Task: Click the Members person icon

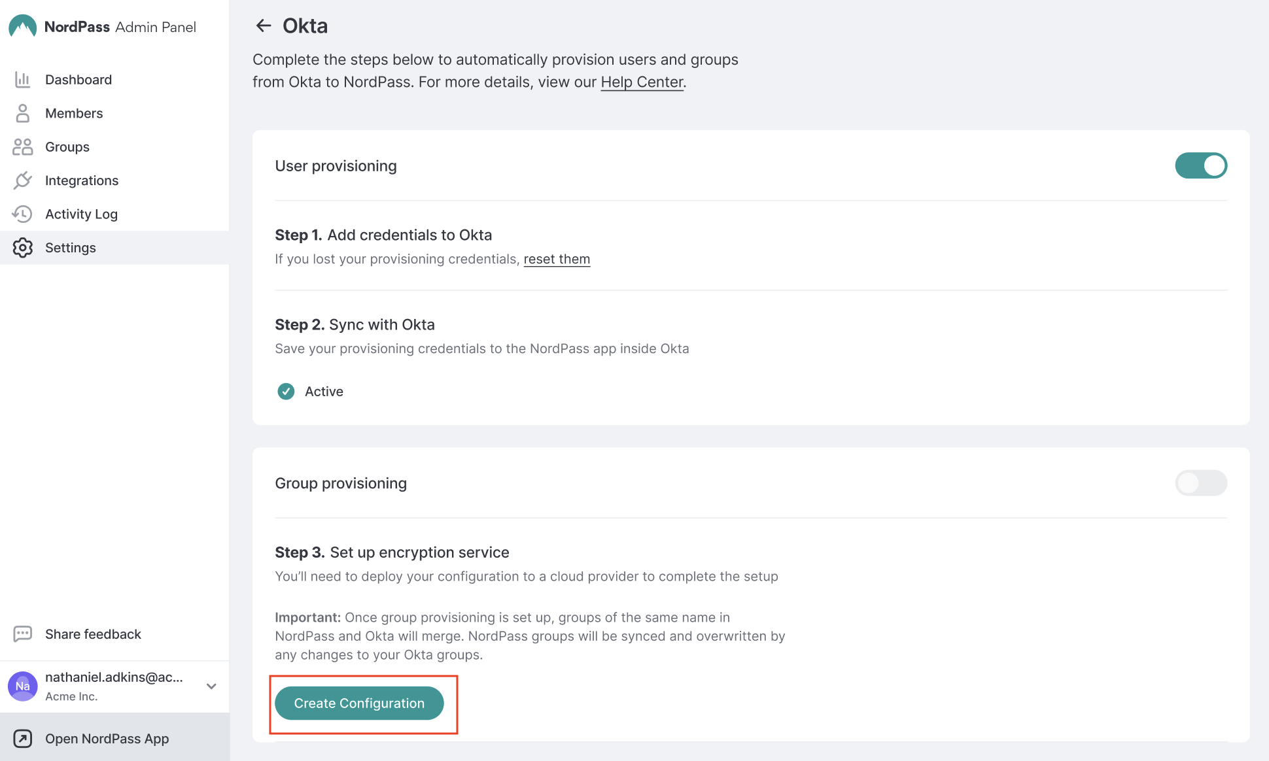Action: click(22, 113)
